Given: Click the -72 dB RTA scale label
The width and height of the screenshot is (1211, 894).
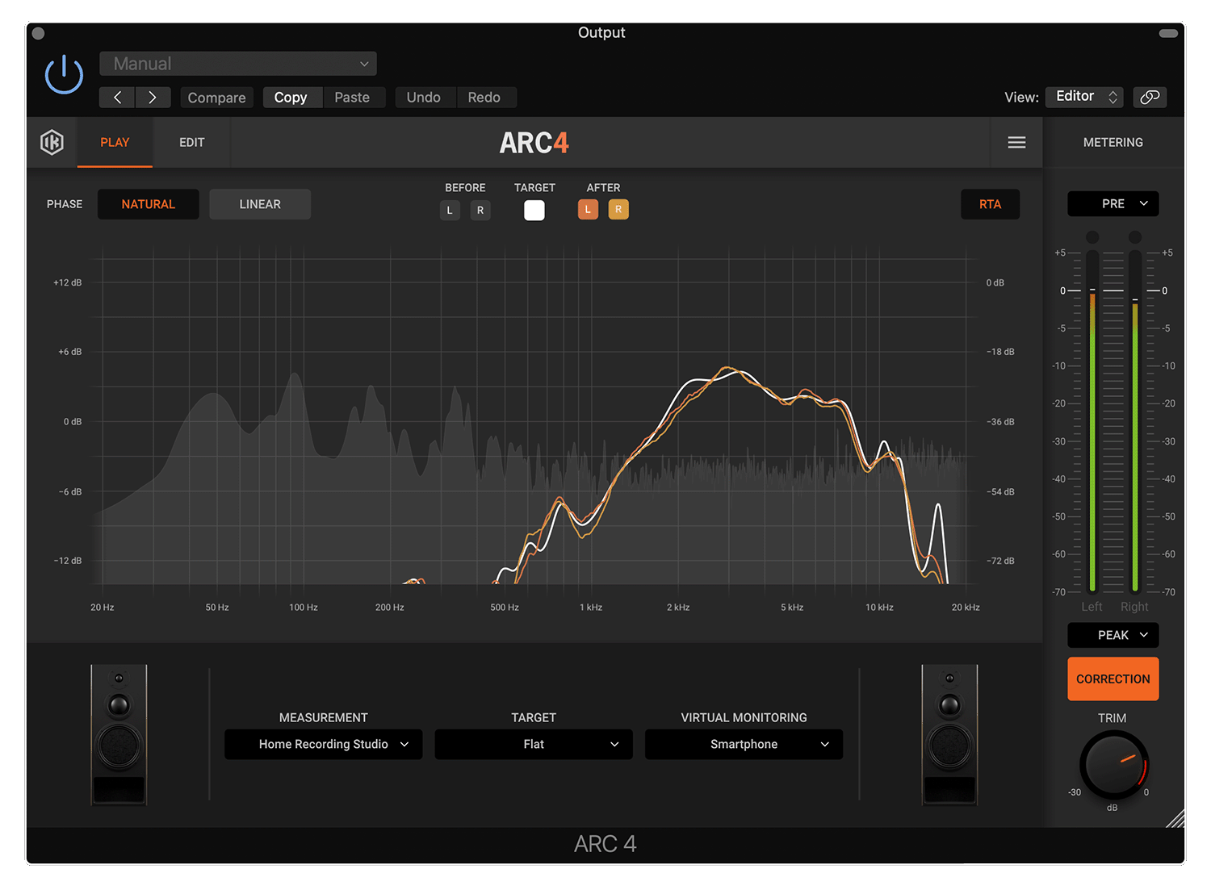Looking at the screenshot, I should tap(1000, 561).
